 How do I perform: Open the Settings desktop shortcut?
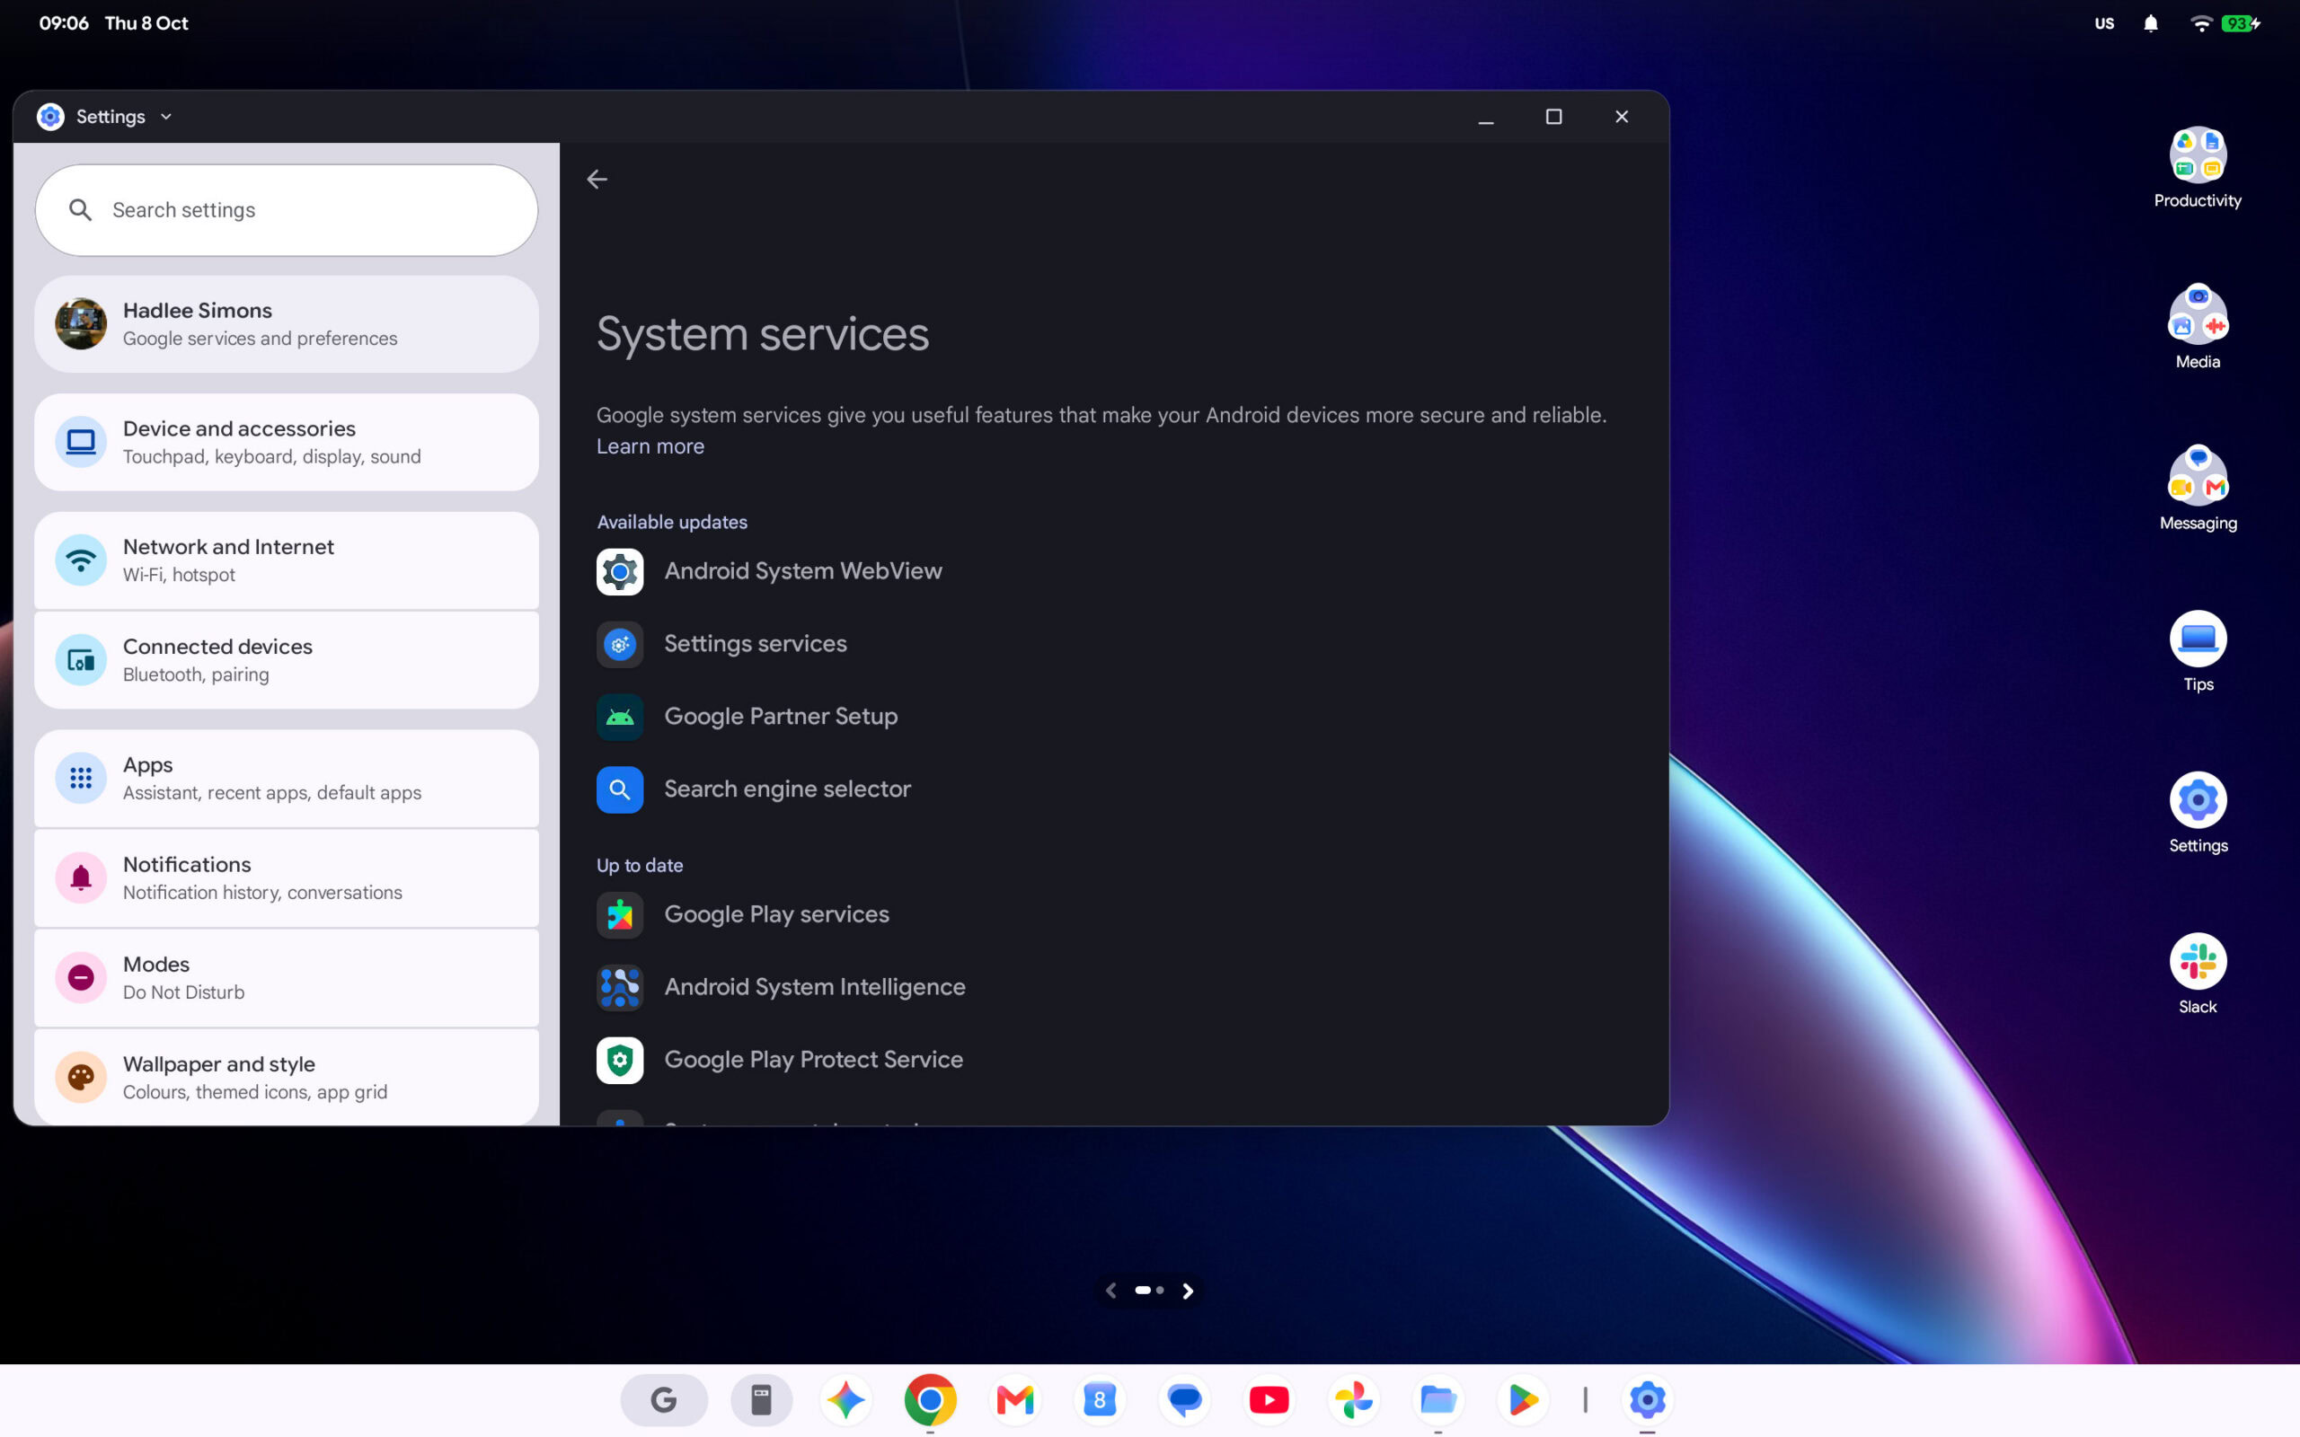[x=2198, y=813]
